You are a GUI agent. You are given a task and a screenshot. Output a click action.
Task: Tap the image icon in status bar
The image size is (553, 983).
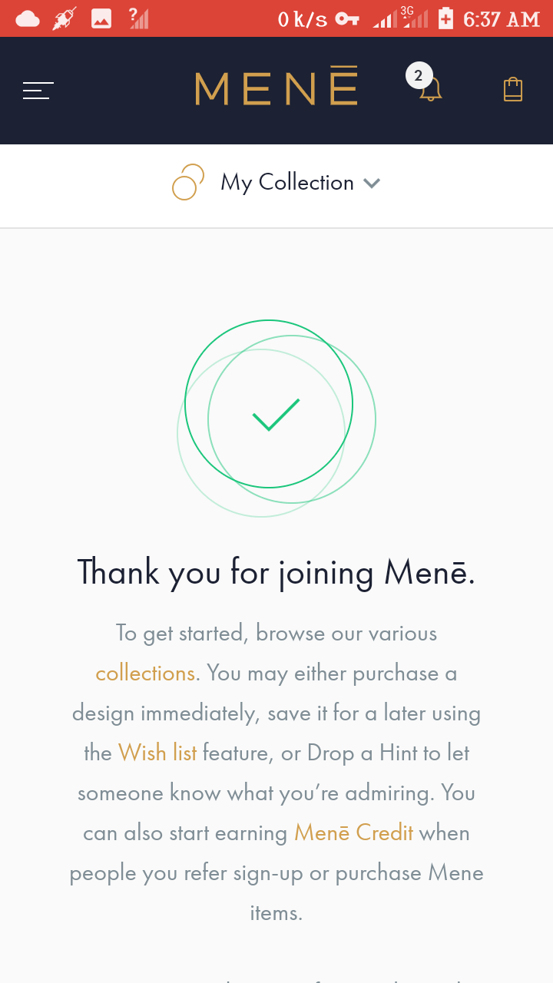101,18
